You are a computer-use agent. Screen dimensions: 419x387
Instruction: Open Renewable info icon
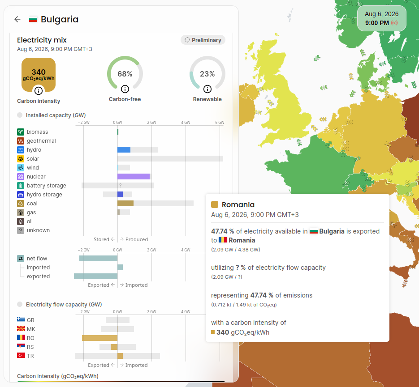pyautogui.click(x=207, y=89)
